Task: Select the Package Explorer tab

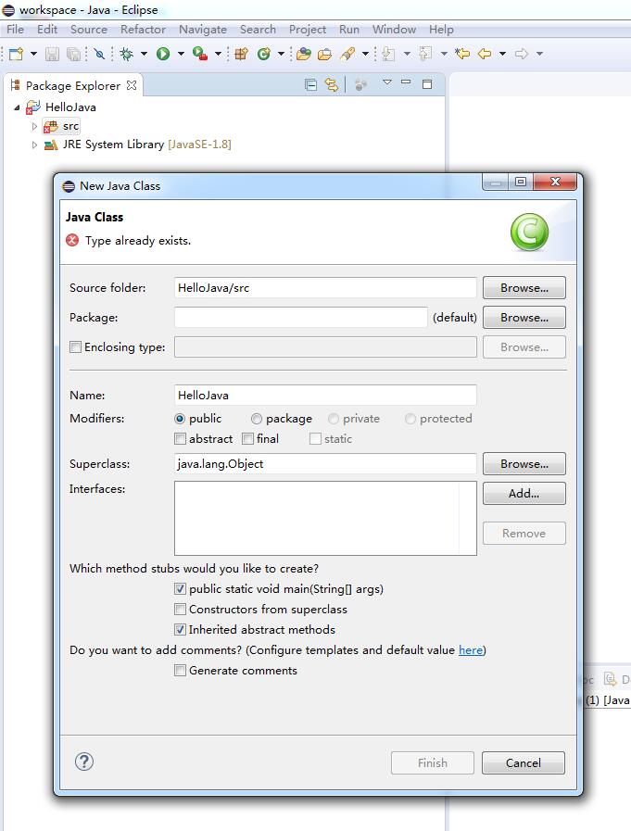Action: [x=73, y=86]
